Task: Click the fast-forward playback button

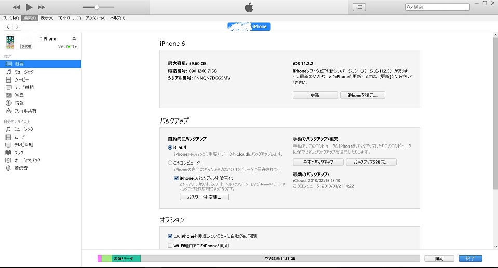Action: (x=42, y=7)
